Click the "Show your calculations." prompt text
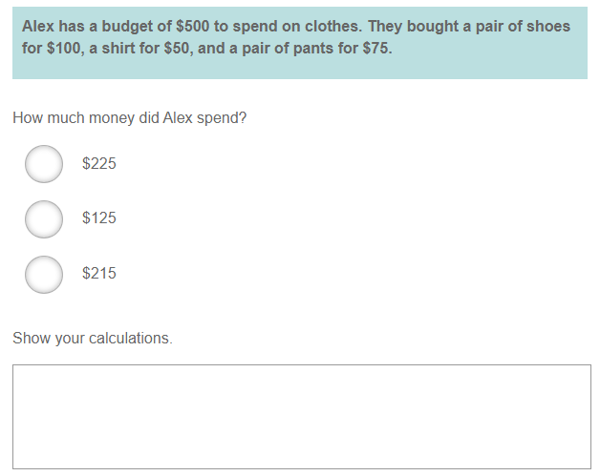The height and width of the screenshot is (476, 600). (93, 339)
